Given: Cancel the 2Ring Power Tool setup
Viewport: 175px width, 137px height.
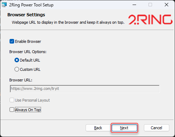Looking at the screenshot, I should pos(157,128).
